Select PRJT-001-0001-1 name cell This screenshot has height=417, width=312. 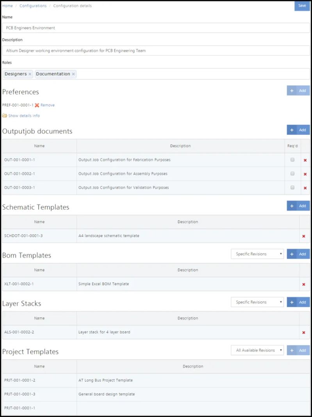tap(39, 408)
